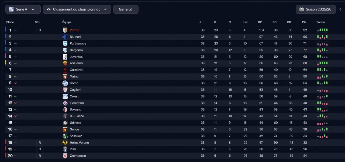
Task: Click the Sassuolo club crest icon
Action: point(65,136)
